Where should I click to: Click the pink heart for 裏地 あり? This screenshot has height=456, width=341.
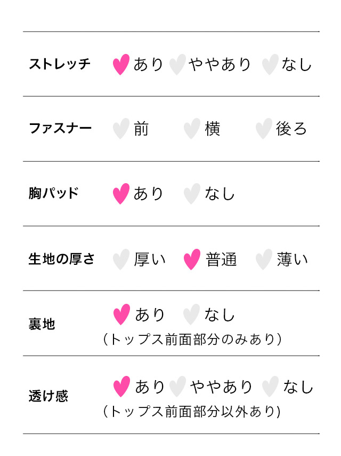[121, 315]
